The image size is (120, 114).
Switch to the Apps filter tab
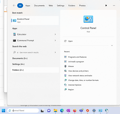click(28, 6)
